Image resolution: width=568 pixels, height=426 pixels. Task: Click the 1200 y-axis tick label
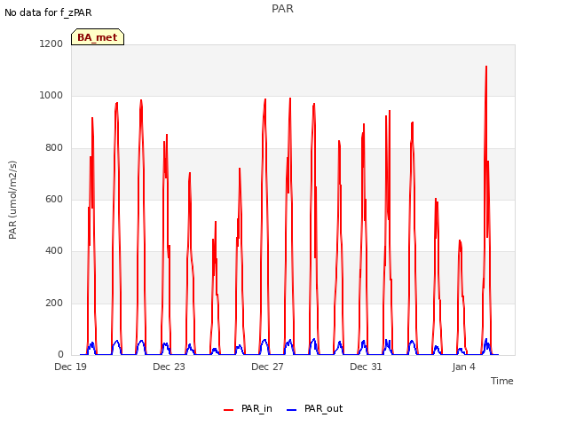[51, 43]
